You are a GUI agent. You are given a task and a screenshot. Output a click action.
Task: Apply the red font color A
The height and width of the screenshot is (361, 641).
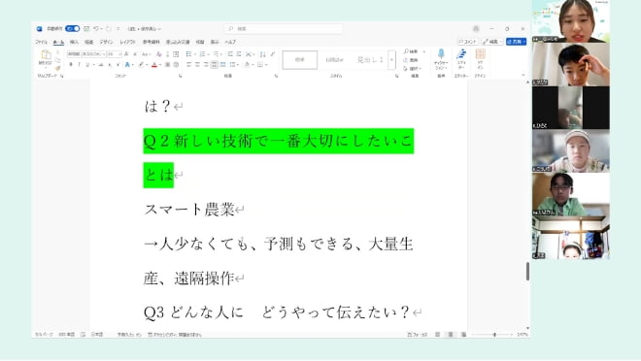pyautogui.click(x=154, y=64)
